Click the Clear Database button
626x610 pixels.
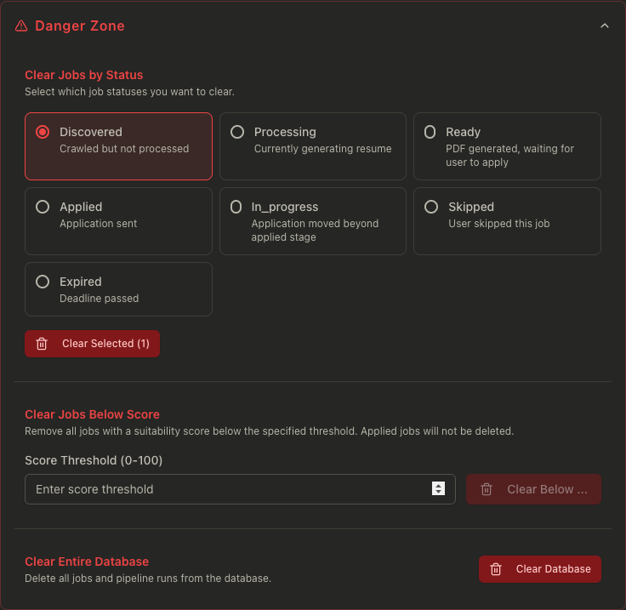[x=540, y=569]
